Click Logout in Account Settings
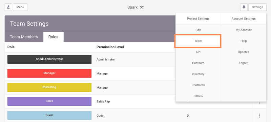Viewport: 271px width, 122px height. [x=244, y=63]
